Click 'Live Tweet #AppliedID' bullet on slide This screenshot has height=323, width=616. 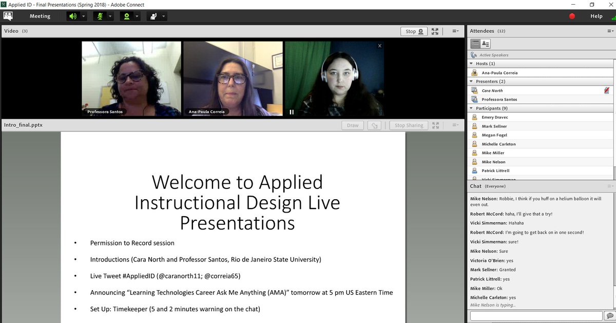[165, 276]
